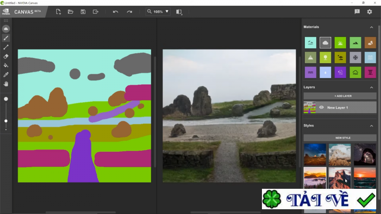Collapse the Materials panel
The image size is (381, 214).
(x=371, y=27)
